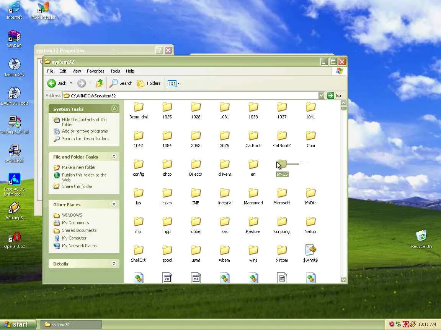
Task: Select the MsDtc folder
Action: [310, 196]
